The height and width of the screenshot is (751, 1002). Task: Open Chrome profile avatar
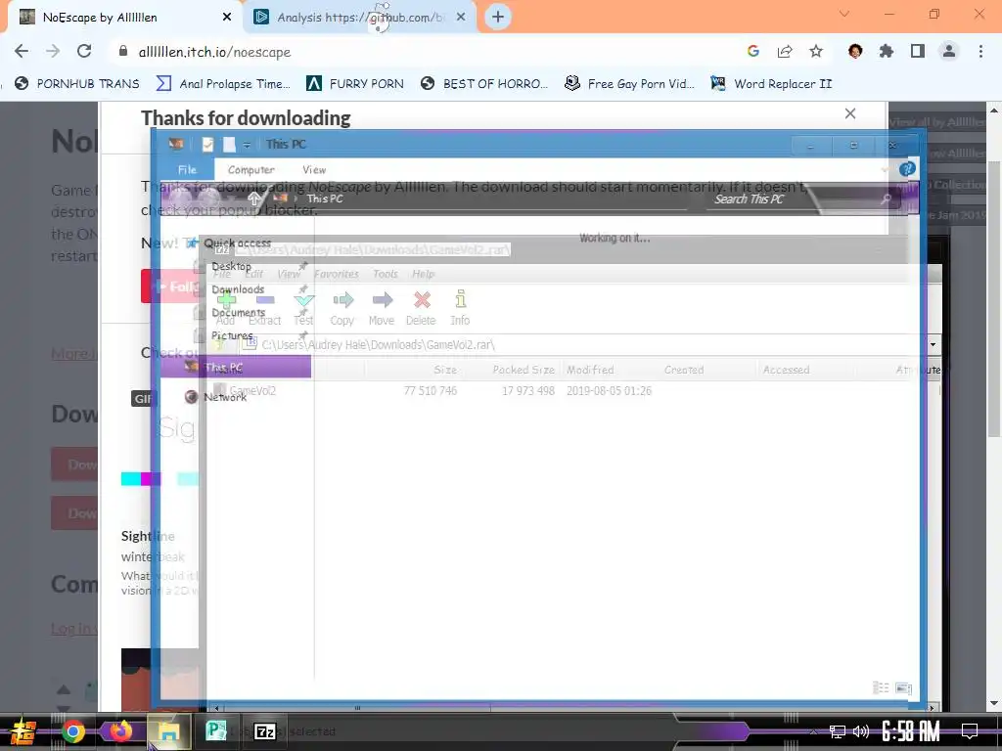[949, 51]
